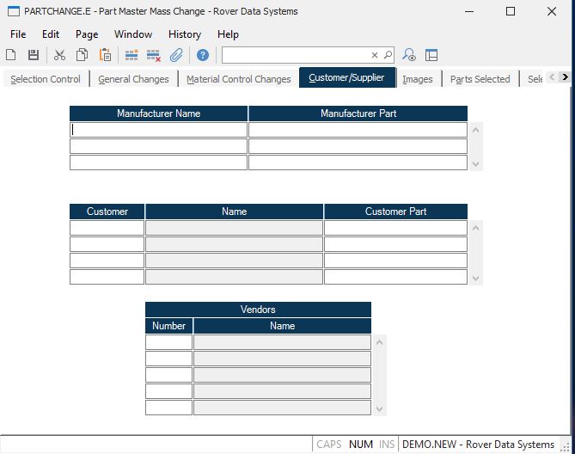
Task: Click the first Manufacturer Name field
Action: 159,130
